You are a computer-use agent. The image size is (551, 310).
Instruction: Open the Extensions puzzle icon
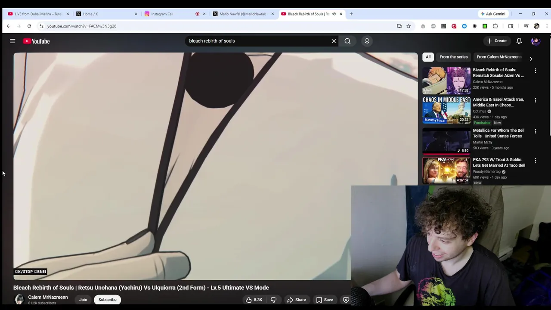[495, 26]
